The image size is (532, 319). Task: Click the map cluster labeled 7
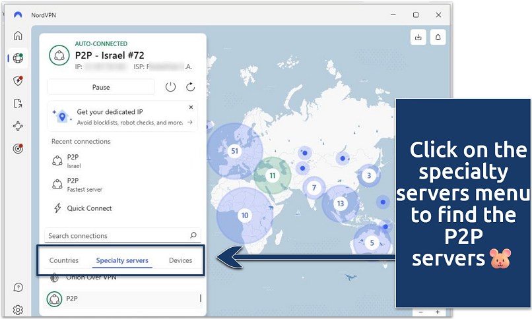pyautogui.click(x=314, y=188)
